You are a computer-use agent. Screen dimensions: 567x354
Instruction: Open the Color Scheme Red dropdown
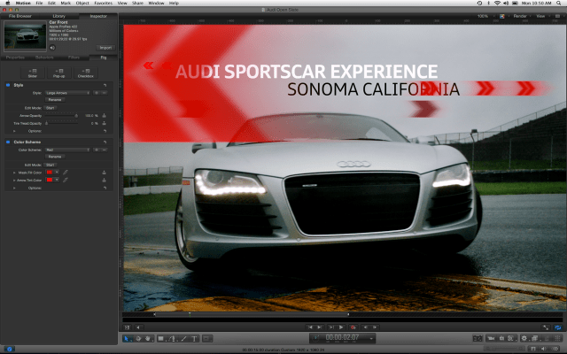(x=67, y=150)
